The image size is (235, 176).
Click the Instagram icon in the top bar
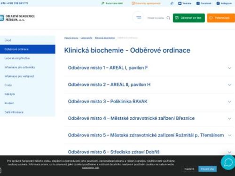[x=218, y=3]
